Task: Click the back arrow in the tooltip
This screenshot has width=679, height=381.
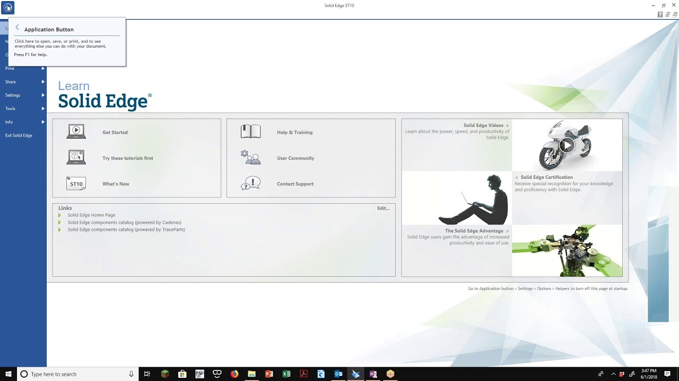Action: point(17,28)
